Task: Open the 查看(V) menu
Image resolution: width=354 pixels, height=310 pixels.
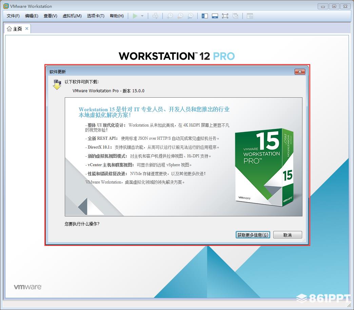Action: pyautogui.click(x=50, y=16)
